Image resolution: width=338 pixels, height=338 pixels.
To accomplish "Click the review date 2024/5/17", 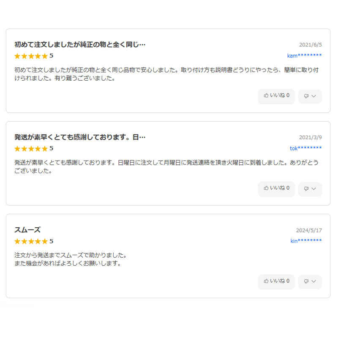I will point(309,231).
